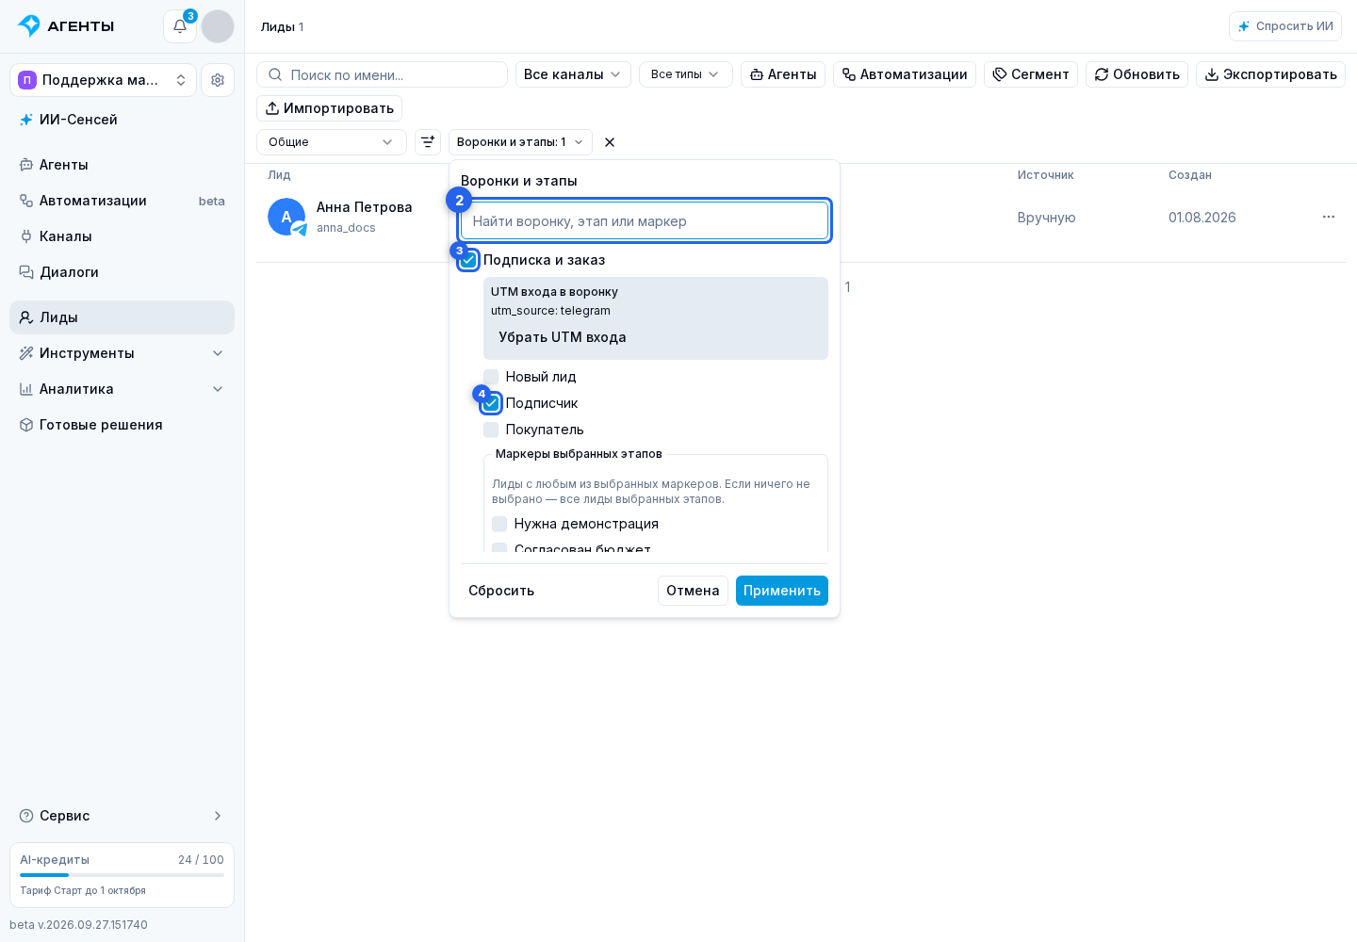The image size is (1357, 942).
Task: Clear the Воронки и этапы filter
Action: point(610,142)
